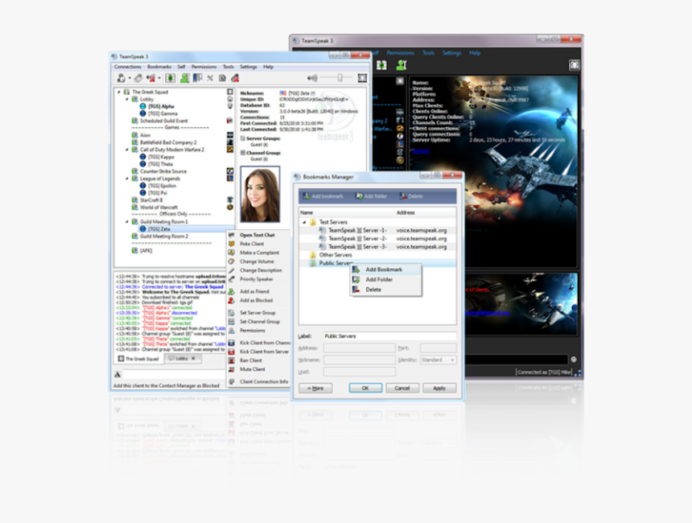Viewport: 692px width, 523px height.
Task: Click the speaker-page toolbar icon next to X
Action: pyautogui.click(x=222, y=78)
